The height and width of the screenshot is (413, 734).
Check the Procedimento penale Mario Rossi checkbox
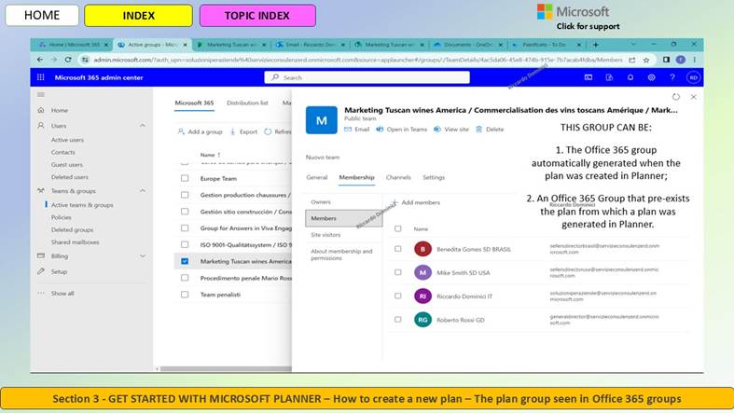[x=185, y=278]
